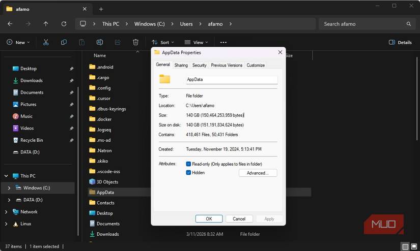Click the Delete trash can icon

[x=135, y=42]
